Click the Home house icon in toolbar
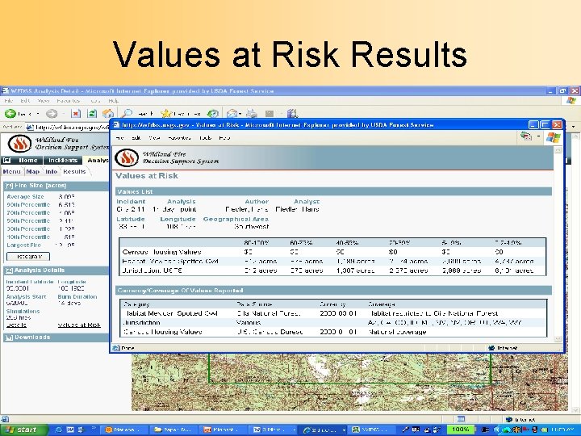The height and width of the screenshot is (436, 581). pyautogui.click(x=108, y=114)
